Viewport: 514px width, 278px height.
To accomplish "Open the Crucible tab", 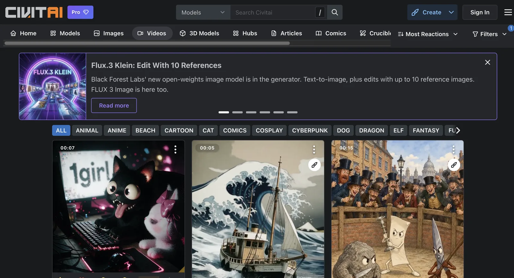I will tap(375, 33).
